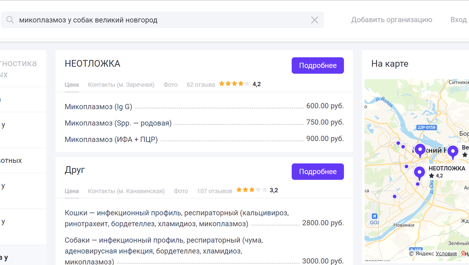Click the 900.00 руб. price
This screenshot has width=469, height=265.
click(x=325, y=139)
